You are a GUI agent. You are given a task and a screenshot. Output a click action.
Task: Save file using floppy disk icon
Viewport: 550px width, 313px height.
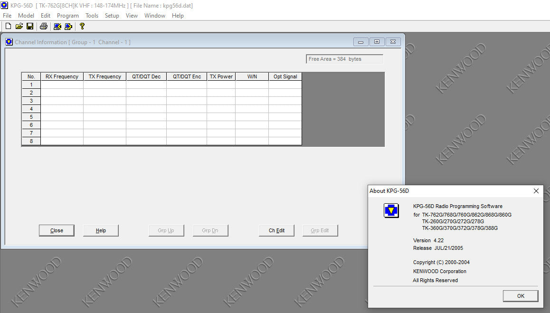pyautogui.click(x=30, y=26)
